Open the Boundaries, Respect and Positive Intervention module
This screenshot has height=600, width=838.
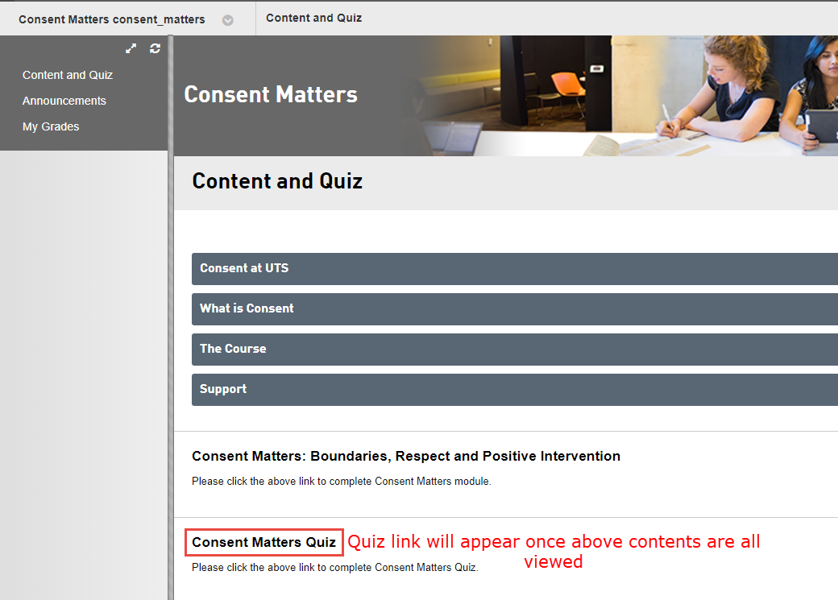[x=405, y=456]
